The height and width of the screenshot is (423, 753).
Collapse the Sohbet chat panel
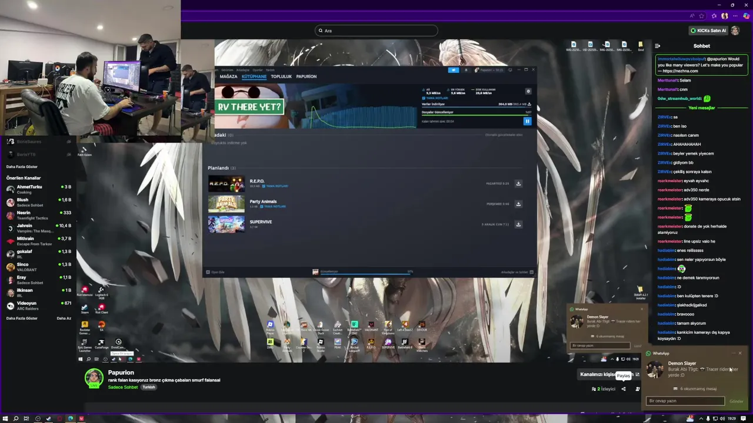click(658, 46)
